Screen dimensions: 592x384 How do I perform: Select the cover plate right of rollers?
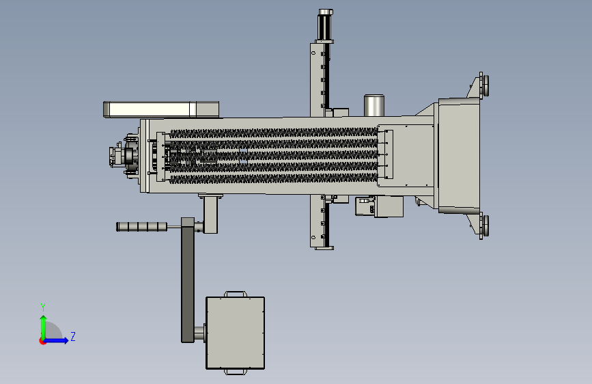pos(406,156)
